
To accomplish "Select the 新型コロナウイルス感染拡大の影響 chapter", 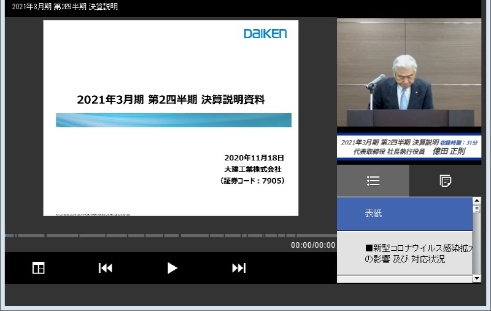I will 404,253.
